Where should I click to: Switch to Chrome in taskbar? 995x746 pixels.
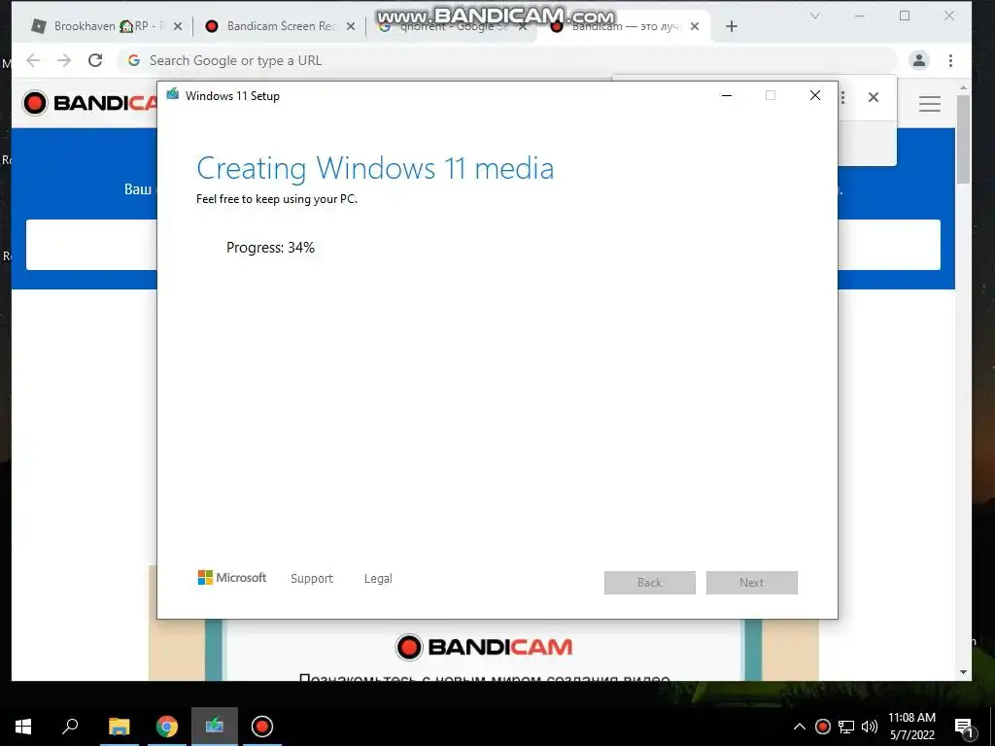click(x=167, y=727)
